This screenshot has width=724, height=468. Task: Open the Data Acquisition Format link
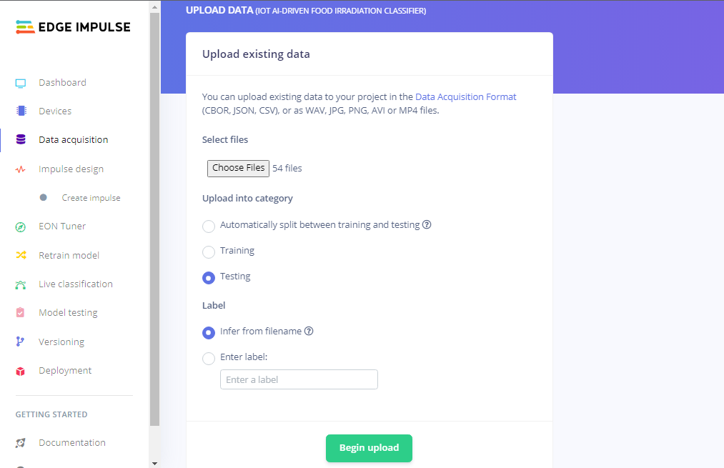[465, 96]
